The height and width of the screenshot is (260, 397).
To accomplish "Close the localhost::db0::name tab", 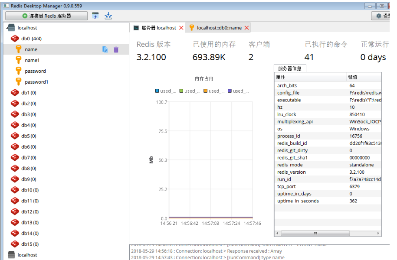I will coord(246,28).
